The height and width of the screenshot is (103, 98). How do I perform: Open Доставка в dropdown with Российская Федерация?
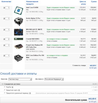(x=54, y=79)
